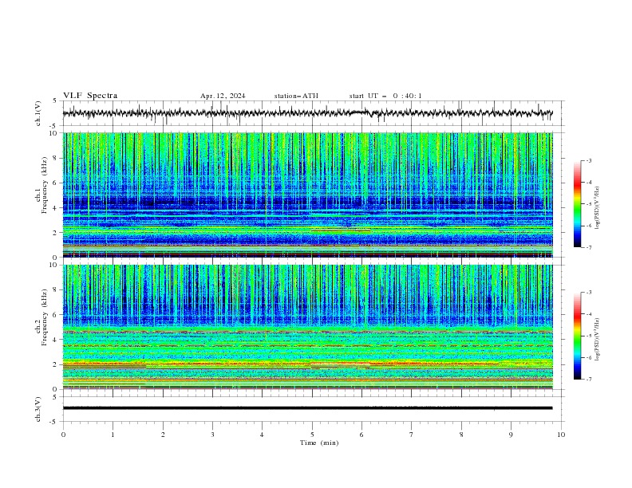Click time axis tick label '3'
This screenshot has height=488, width=632.
pos(212,435)
